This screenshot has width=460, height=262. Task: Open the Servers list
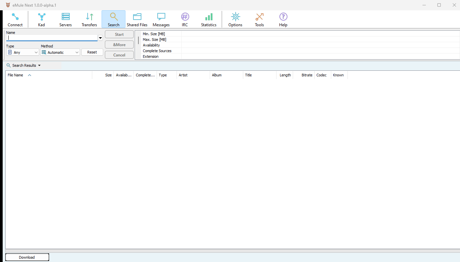[x=66, y=19]
